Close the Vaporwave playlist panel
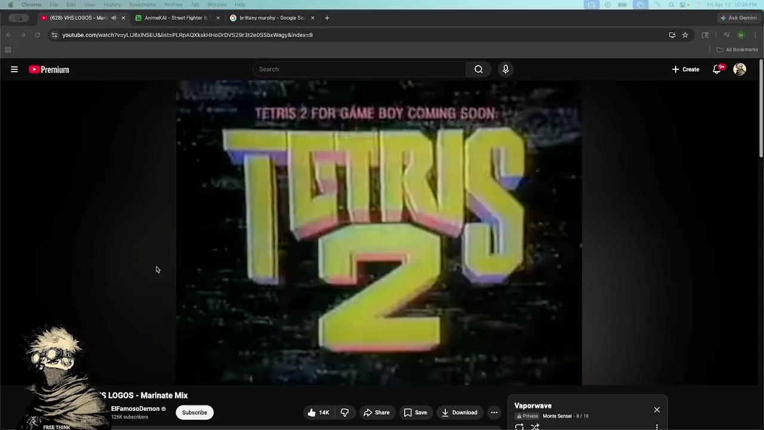The width and height of the screenshot is (764, 430). pos(657,410)
